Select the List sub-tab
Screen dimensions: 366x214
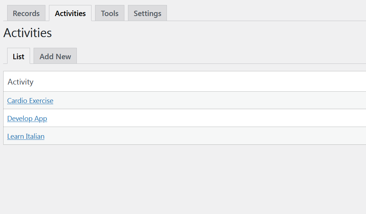(19, 56)
